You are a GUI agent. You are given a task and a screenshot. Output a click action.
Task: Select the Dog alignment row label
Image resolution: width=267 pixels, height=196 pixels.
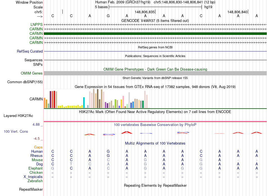tap(39, 164)
